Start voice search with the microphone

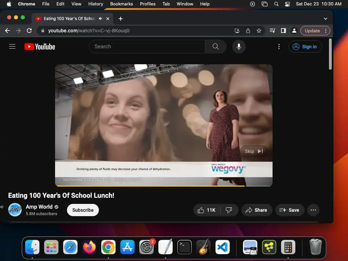tap(239, 46)
